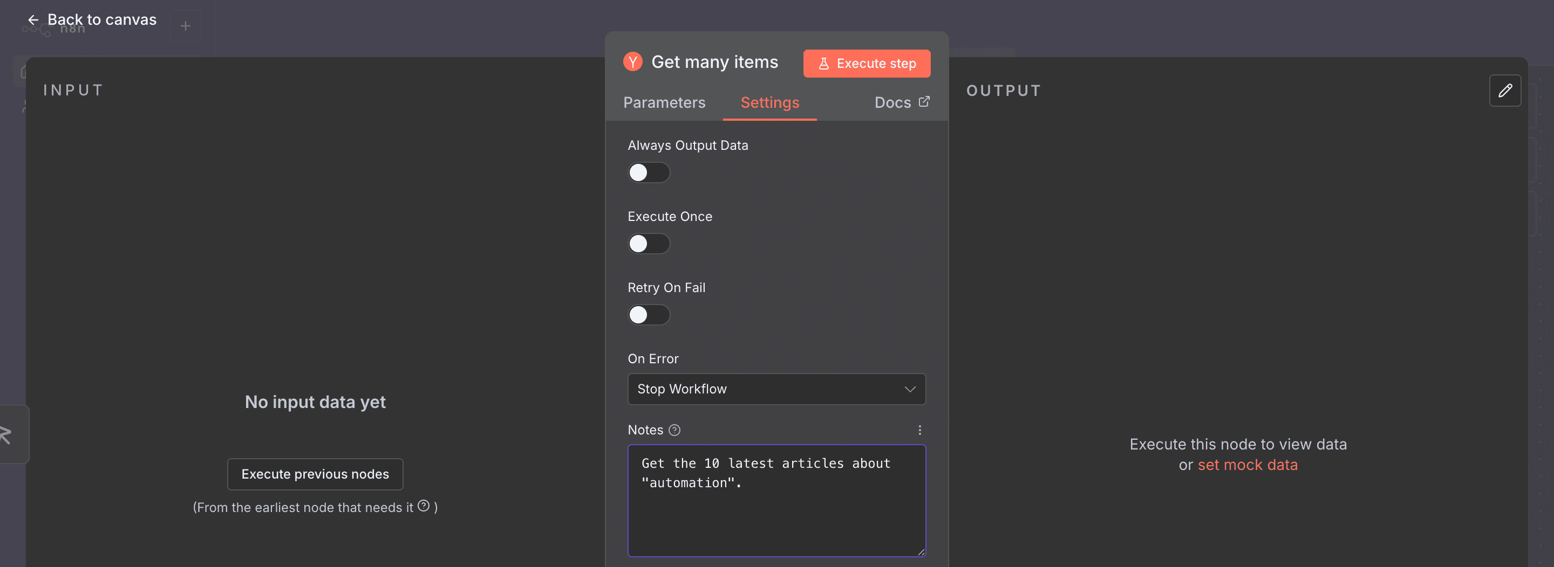The image size is (1554, 567).
Task: Enable the Execute Once switch
Action: coord(649,244)
